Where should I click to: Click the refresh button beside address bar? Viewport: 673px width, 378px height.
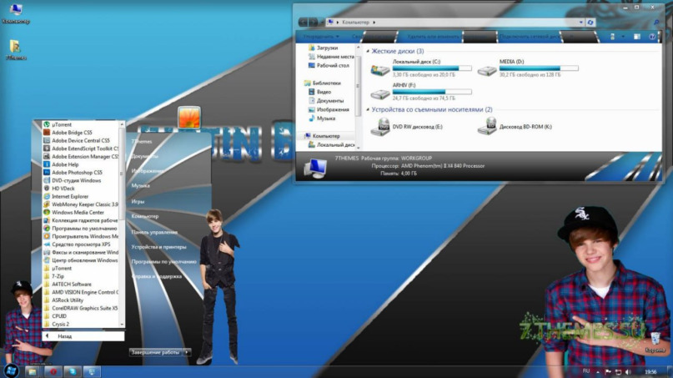tap(590, 23)
